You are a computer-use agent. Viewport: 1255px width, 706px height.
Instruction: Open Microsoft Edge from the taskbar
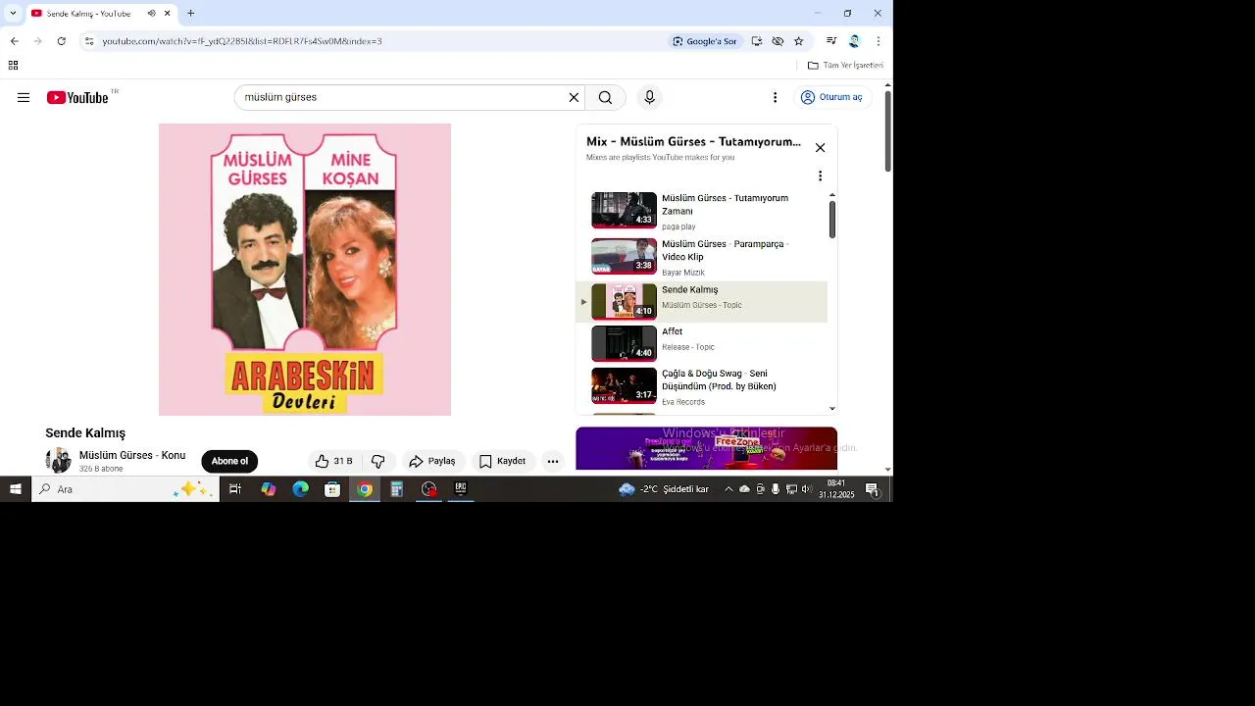click(x=300, y=489)
